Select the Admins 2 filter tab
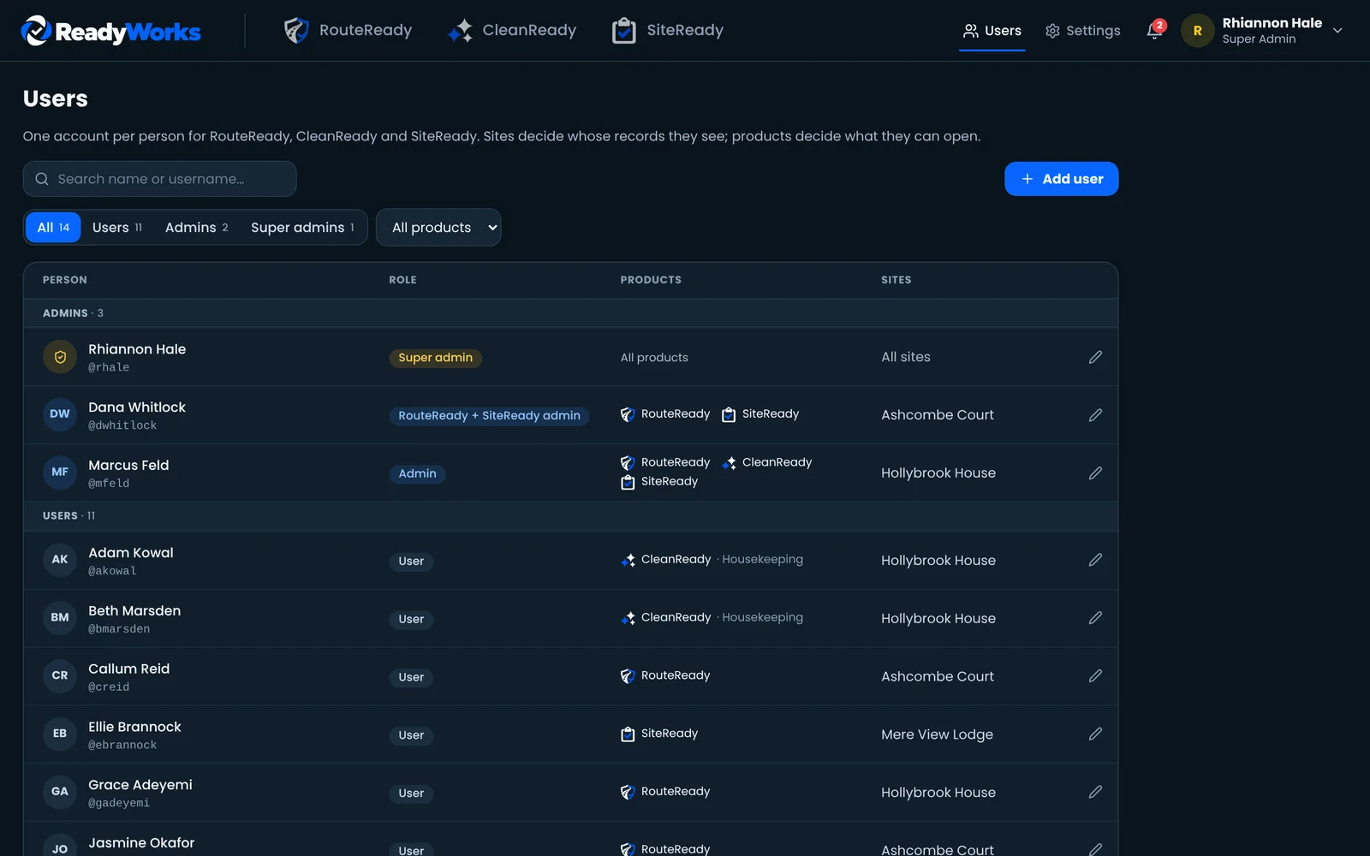1370x856 pixels. [x=197, y=228]
